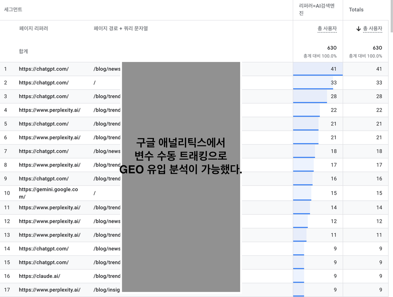Screen dimensions: 393x297
Task: Click the Totals value 11 in row 13
Action: click(379, 235)
